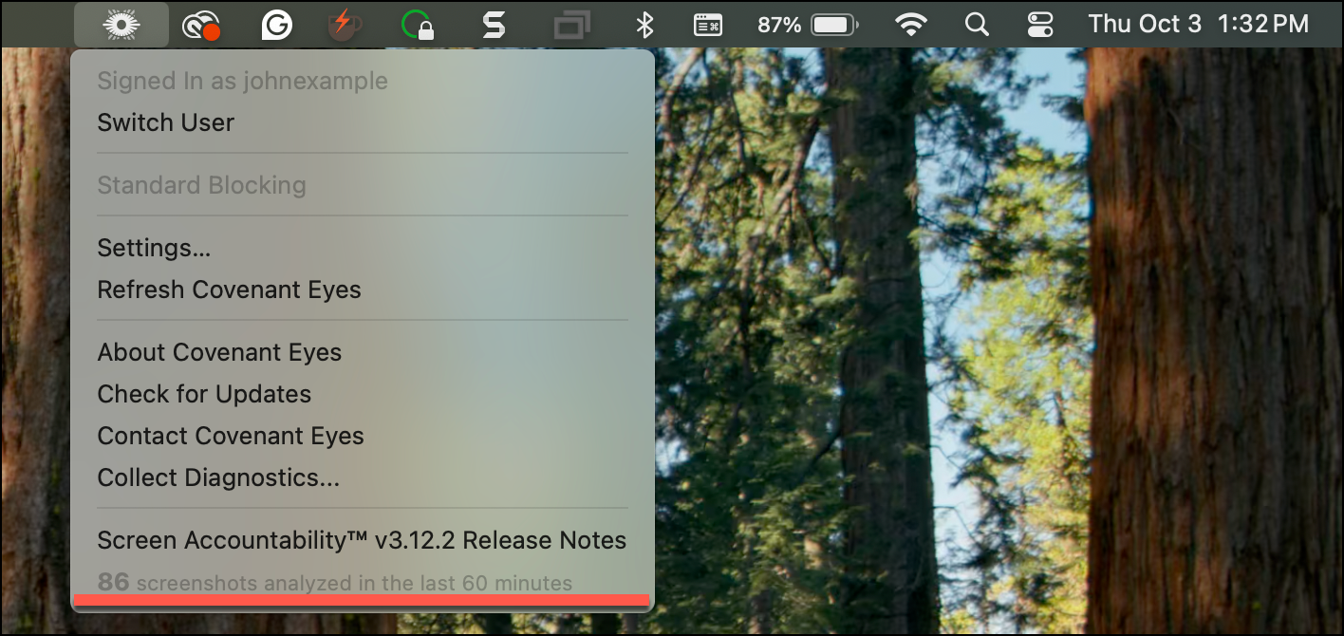Select Refresh Covenant Eyes
The height and width of the screenshot is (636, 1344).
point(229,290)
